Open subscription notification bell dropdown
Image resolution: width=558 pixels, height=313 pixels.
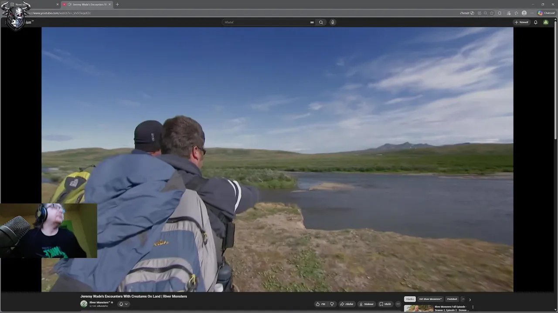click(123, 304)
